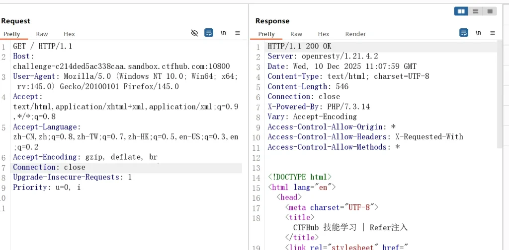Image resolution: width=509 pixels, height=250 pixels.
Task: Switch to the top-bottom split layout icon
Action: (476, 11)
